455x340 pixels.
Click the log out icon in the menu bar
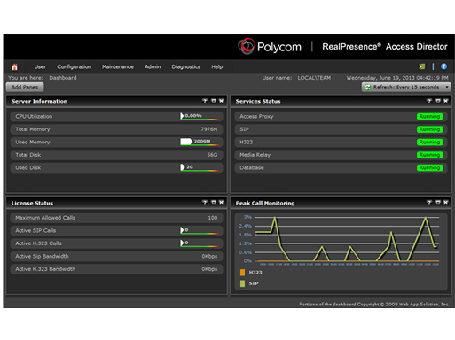[x=422, y=66]
